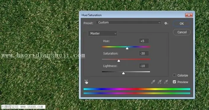
Task: Focus the Saturation value field showing -30
Action: click(x=144, y=53)
